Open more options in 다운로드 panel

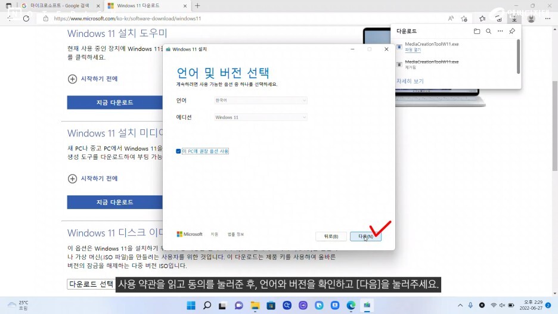[500, 32]
